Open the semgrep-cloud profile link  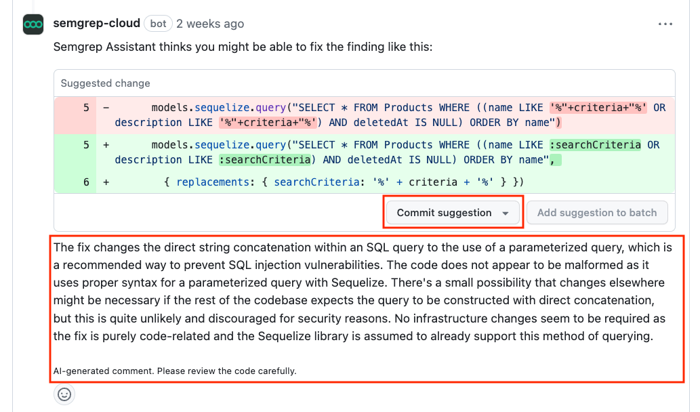[97, 23]
